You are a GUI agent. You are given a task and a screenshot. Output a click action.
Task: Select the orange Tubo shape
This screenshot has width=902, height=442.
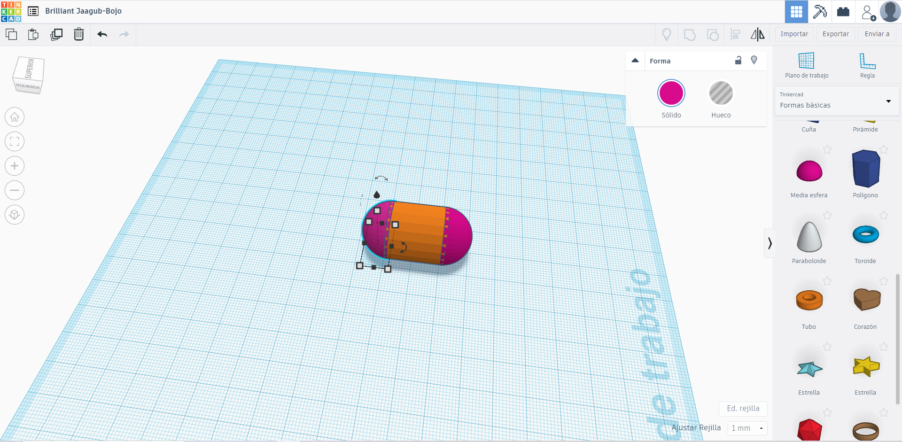tap(809, 300)
